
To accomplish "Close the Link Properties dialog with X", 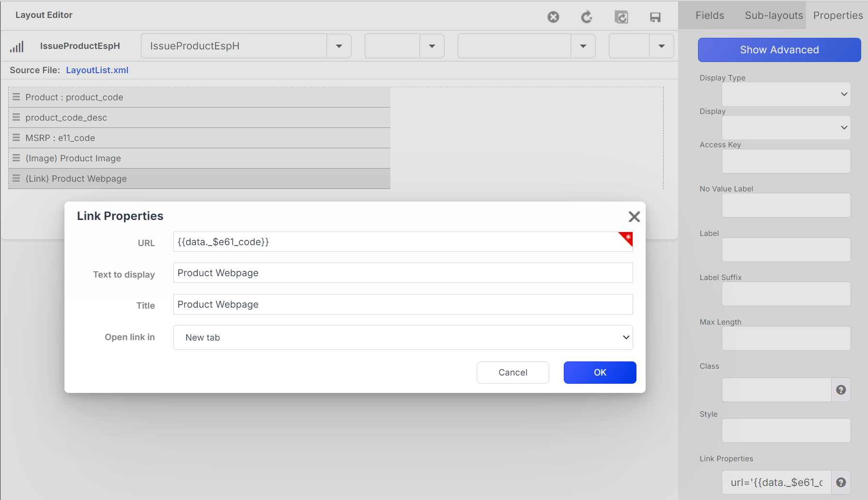I will pyautogui.click(x=634, y=217).
